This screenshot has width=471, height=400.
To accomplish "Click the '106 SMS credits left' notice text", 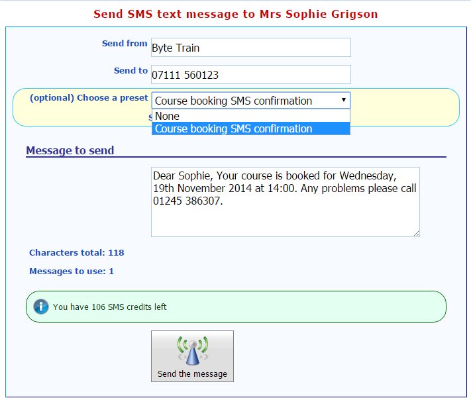I will [x=110, y=307].
